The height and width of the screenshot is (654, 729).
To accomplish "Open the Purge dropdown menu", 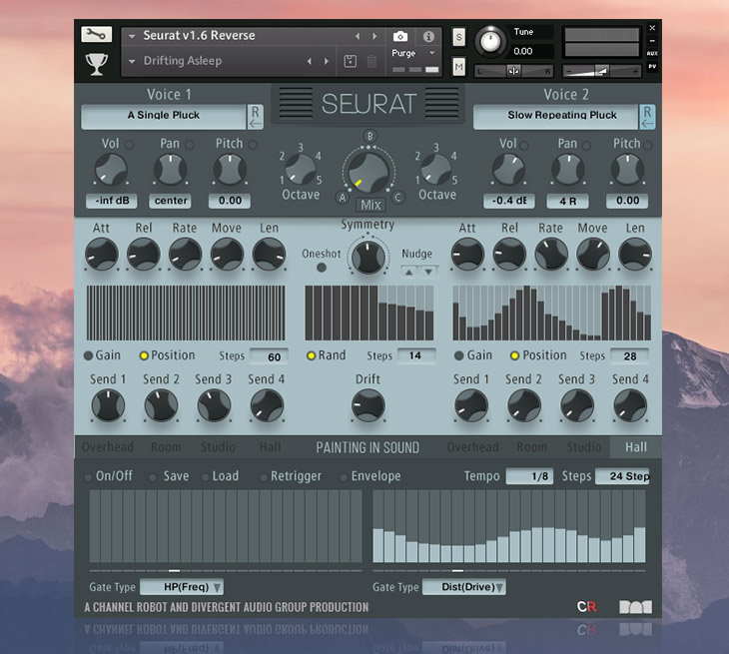I will tap(413, 53).
